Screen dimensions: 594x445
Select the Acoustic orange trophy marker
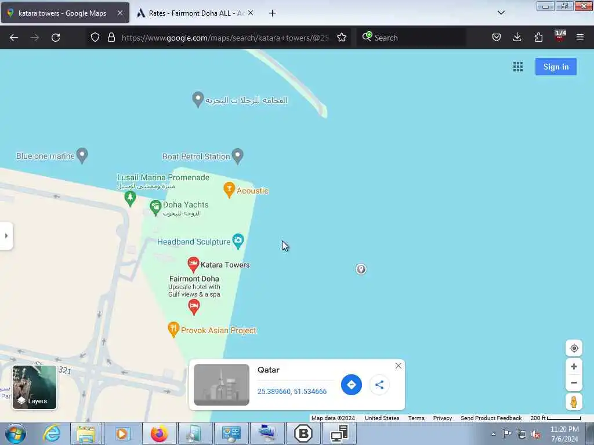coord(229,190)
